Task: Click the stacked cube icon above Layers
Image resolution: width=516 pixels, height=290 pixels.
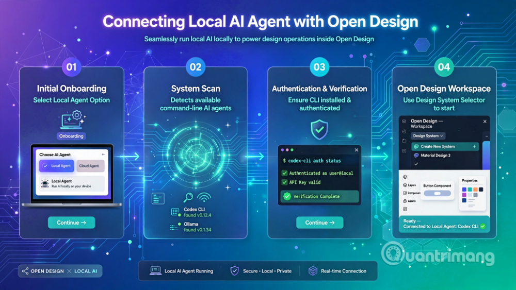Action: tap(405, 177)
